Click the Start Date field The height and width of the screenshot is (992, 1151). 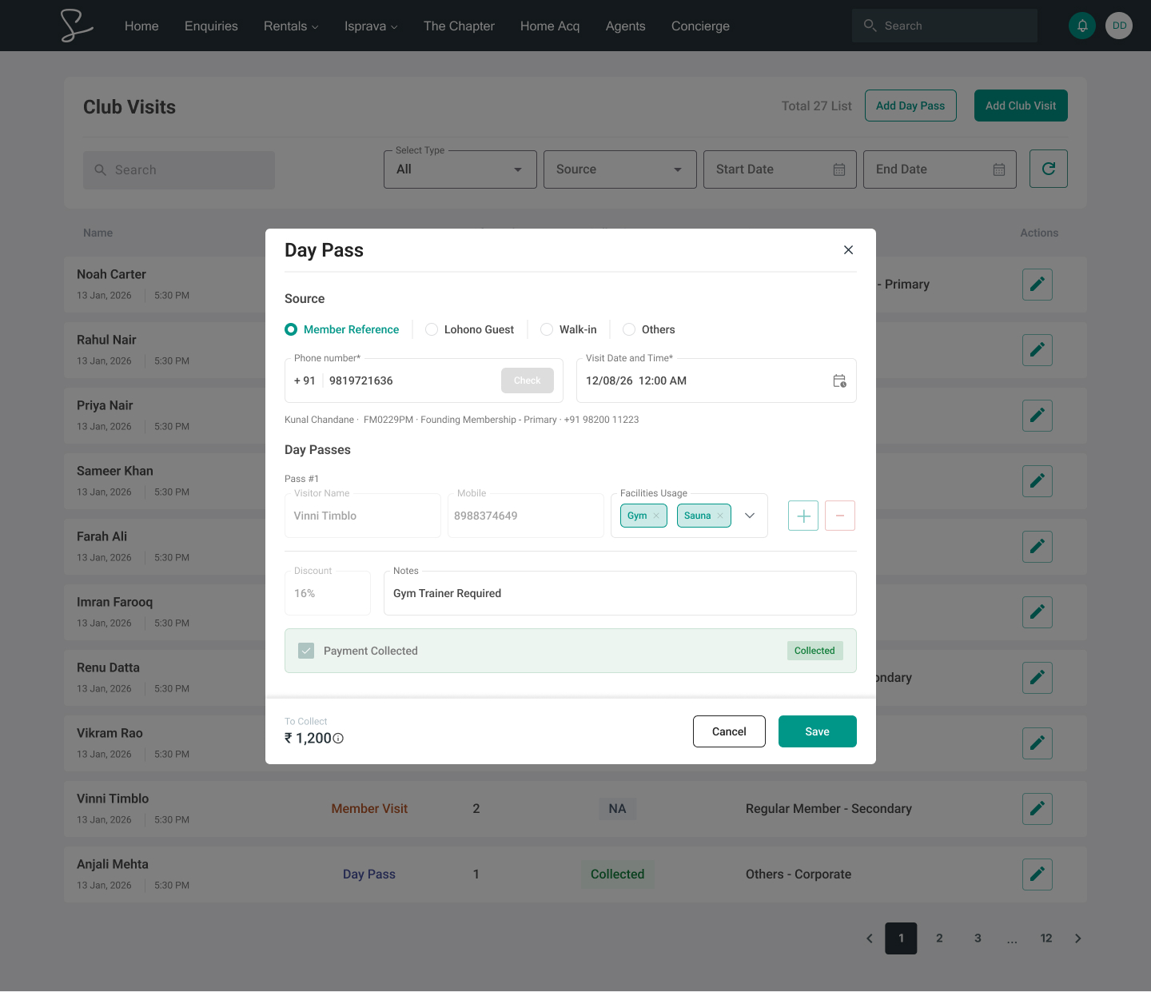[780, 169]
